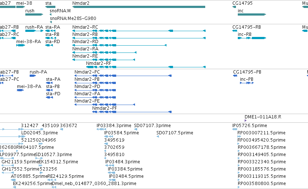308x189 pixels.
Task: Click the RP003119315.5prime EST label
Action: [262, 176]
